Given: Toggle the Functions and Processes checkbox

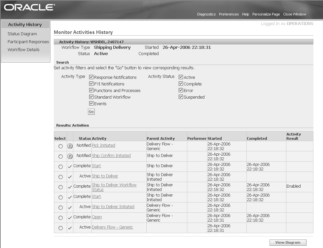Looking at the screenshot, I should [91, 90].
